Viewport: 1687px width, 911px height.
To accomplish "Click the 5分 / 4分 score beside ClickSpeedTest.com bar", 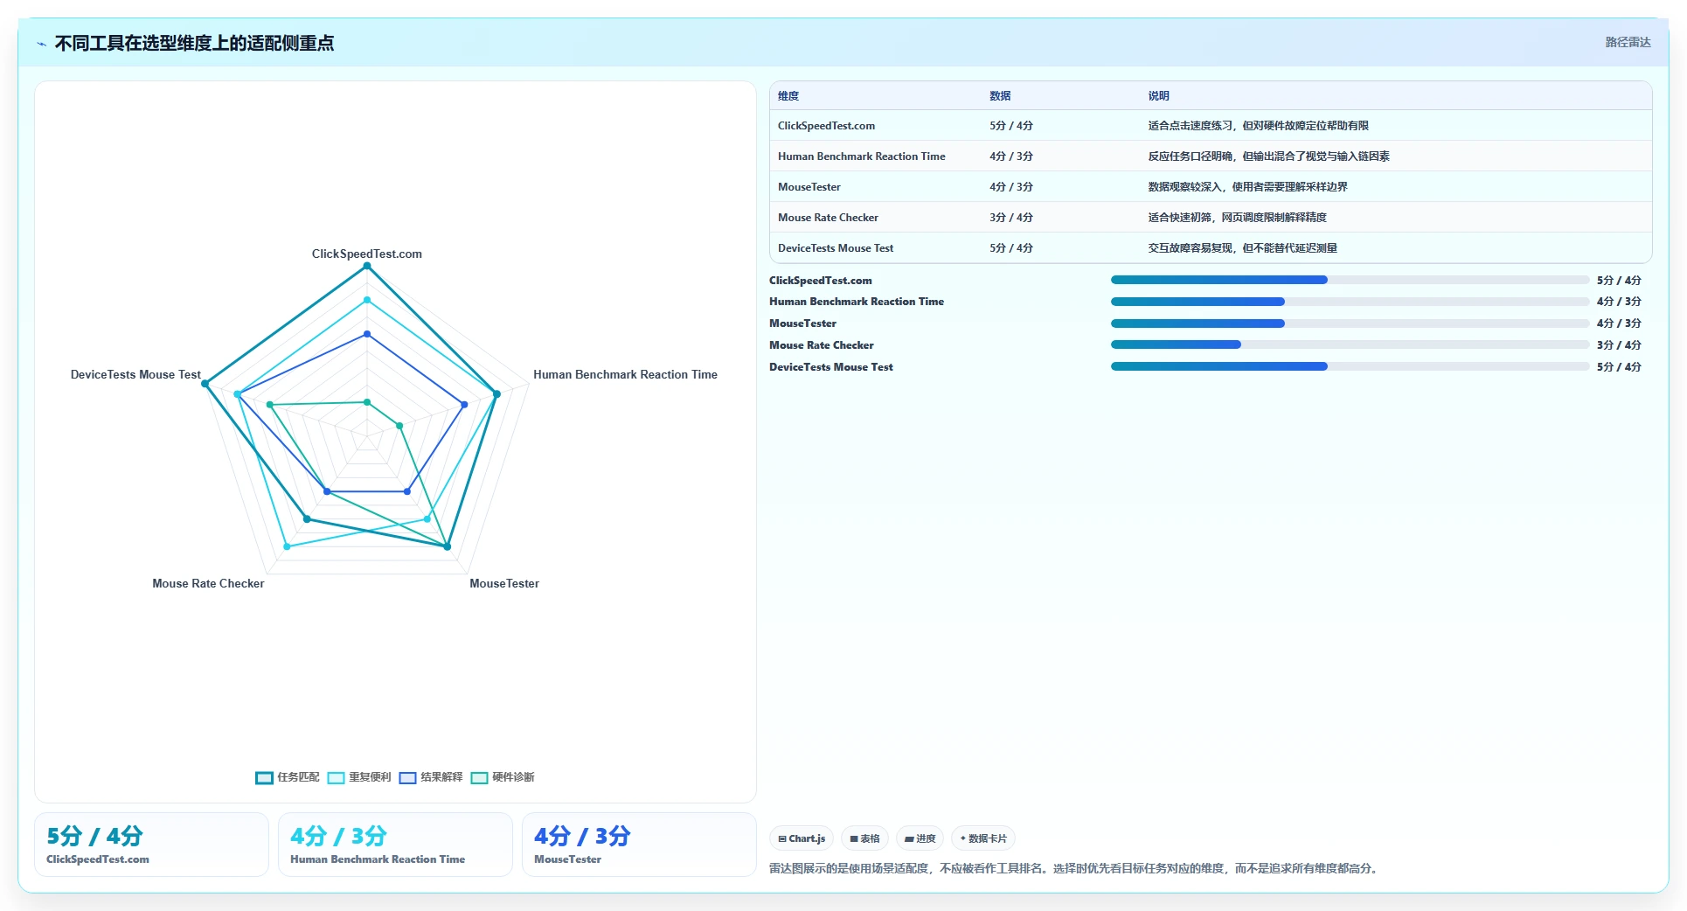I will click(x=1619, y=281).
